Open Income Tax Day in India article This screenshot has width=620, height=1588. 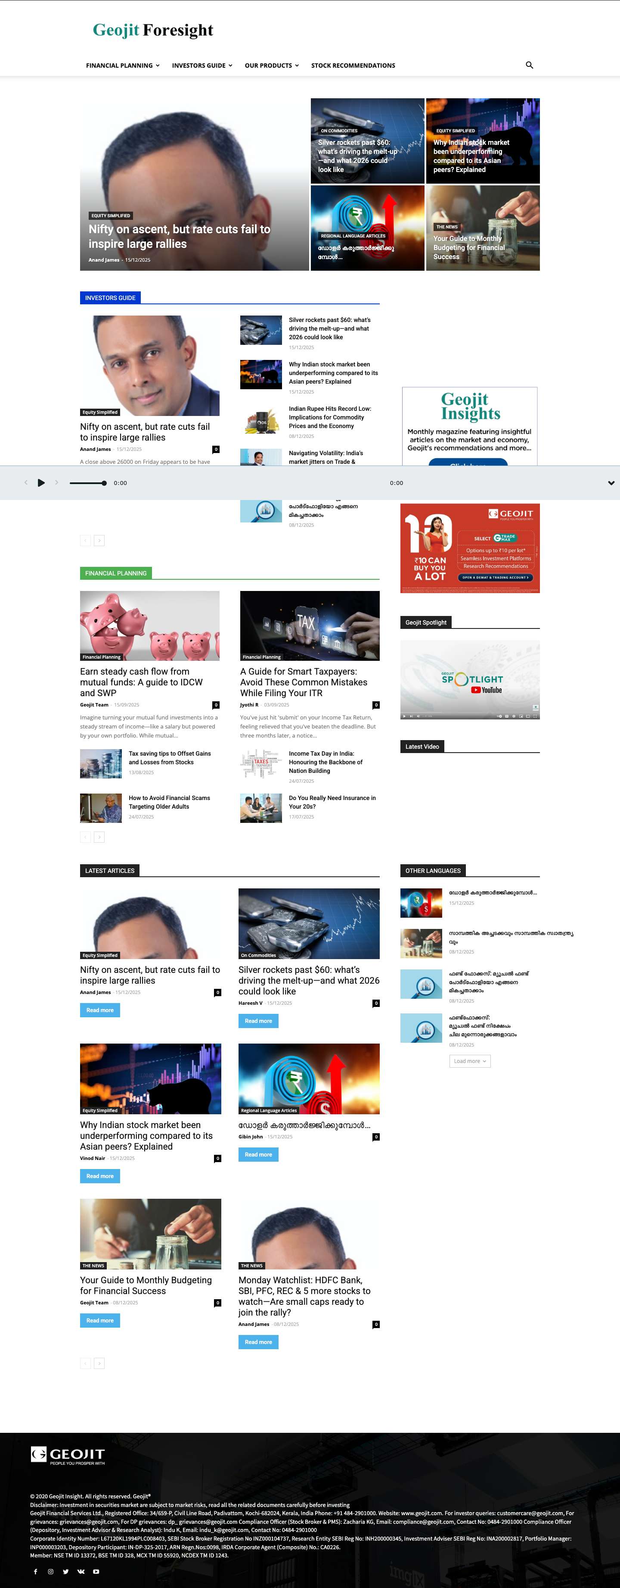coord(325,762)
